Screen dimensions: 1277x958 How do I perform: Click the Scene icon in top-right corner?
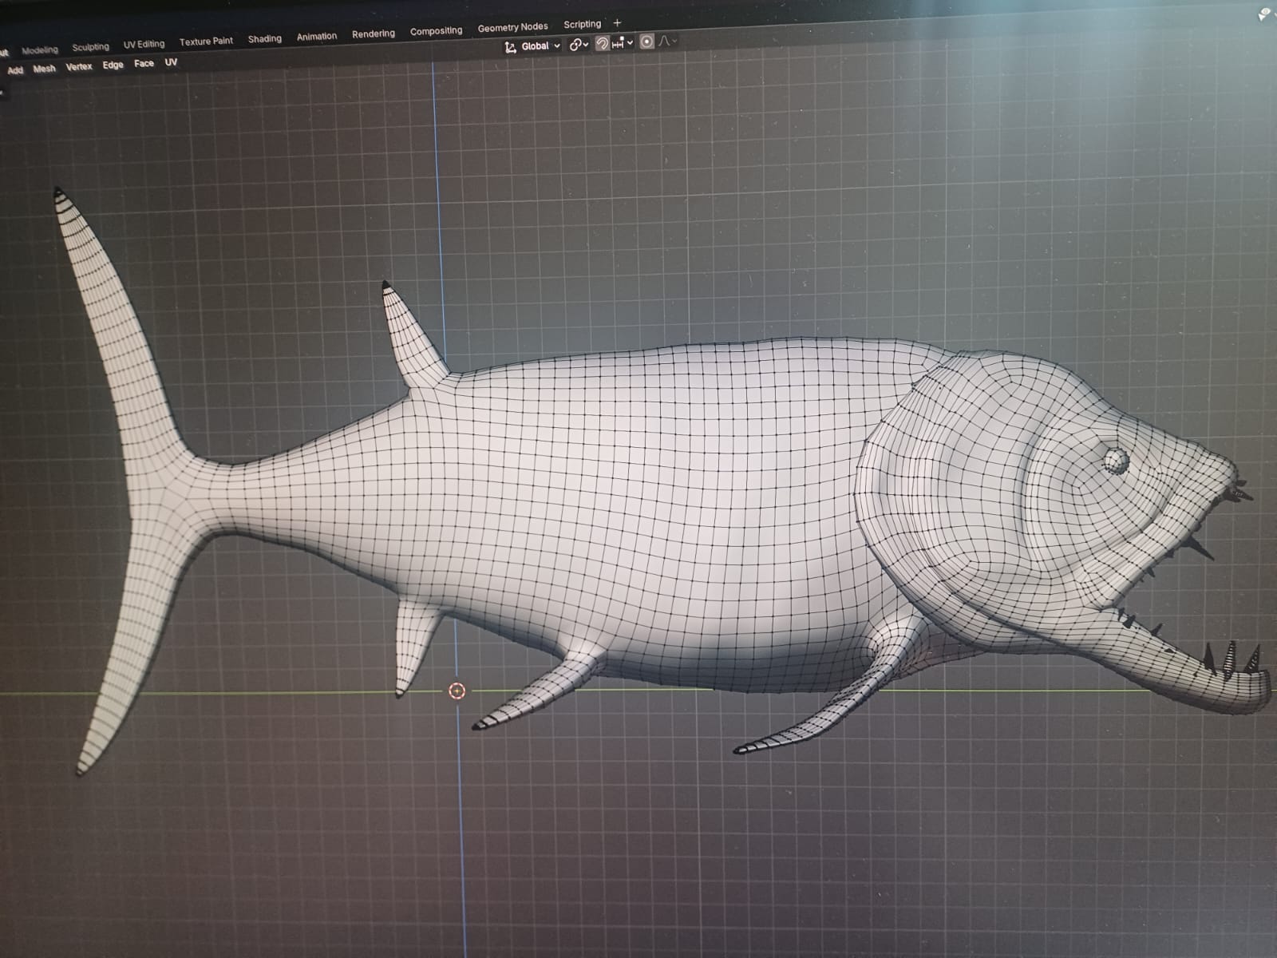coord(1265,14)
